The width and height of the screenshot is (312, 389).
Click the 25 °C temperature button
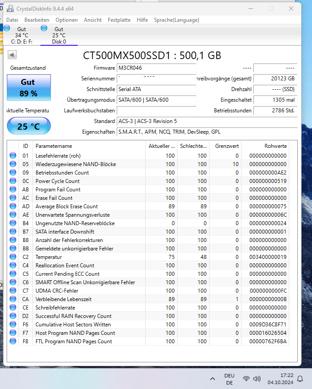click(x=29, y=126)
